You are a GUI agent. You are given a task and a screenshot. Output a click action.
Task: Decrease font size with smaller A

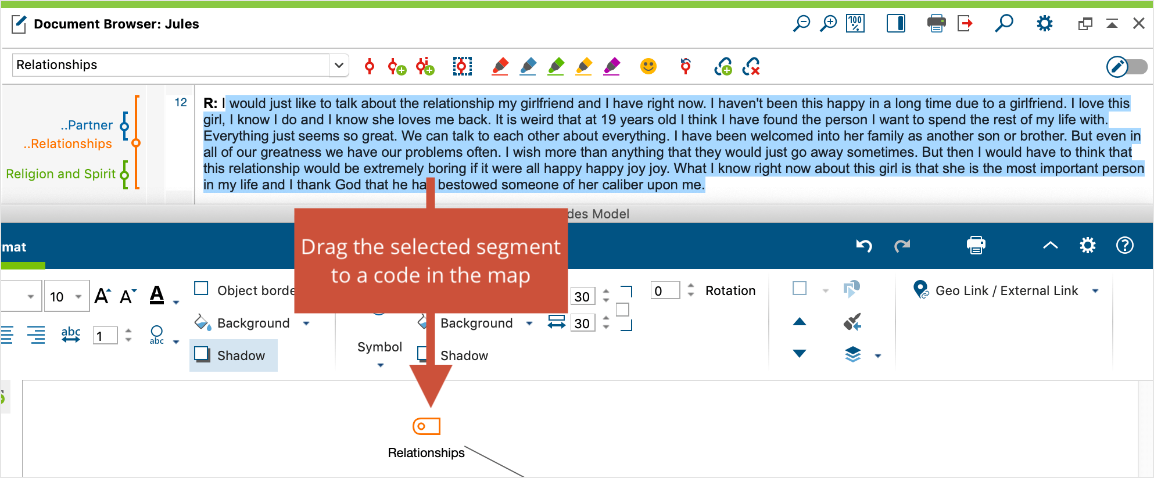click(x=128, y=296)
